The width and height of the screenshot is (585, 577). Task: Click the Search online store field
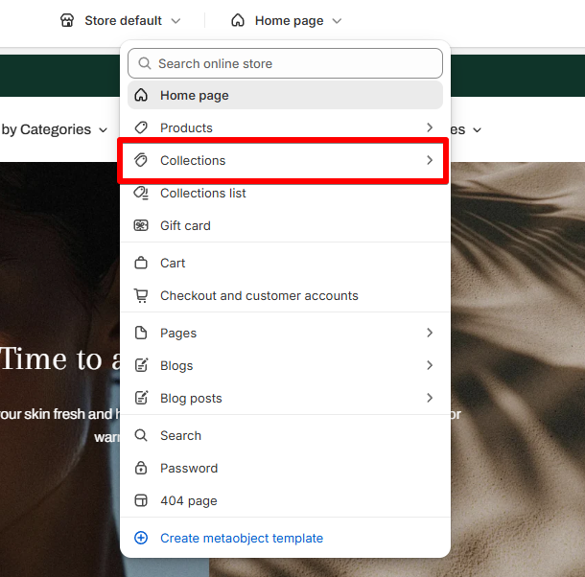pos(286,63)
